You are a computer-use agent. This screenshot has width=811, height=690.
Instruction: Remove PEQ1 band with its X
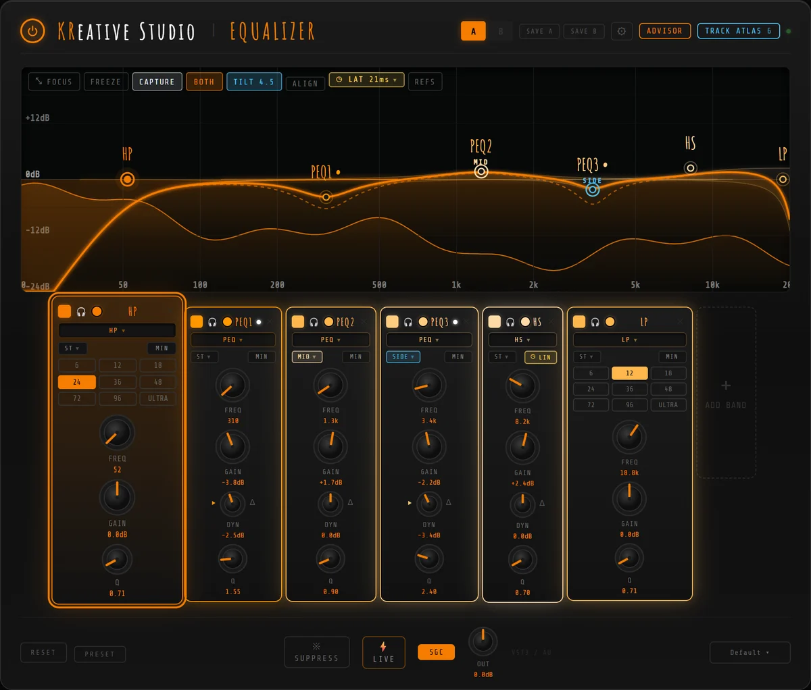(x=269, y=322)
